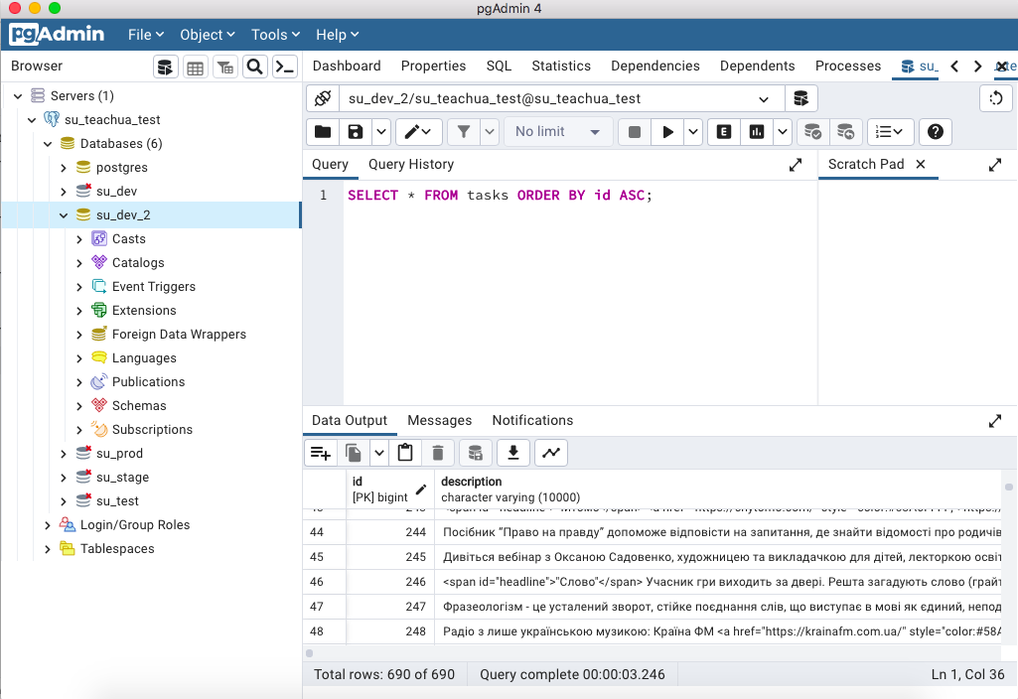Open the Macros list dropdown
The height and width of the screenshot is (699, 1018).
pos(890,132)
